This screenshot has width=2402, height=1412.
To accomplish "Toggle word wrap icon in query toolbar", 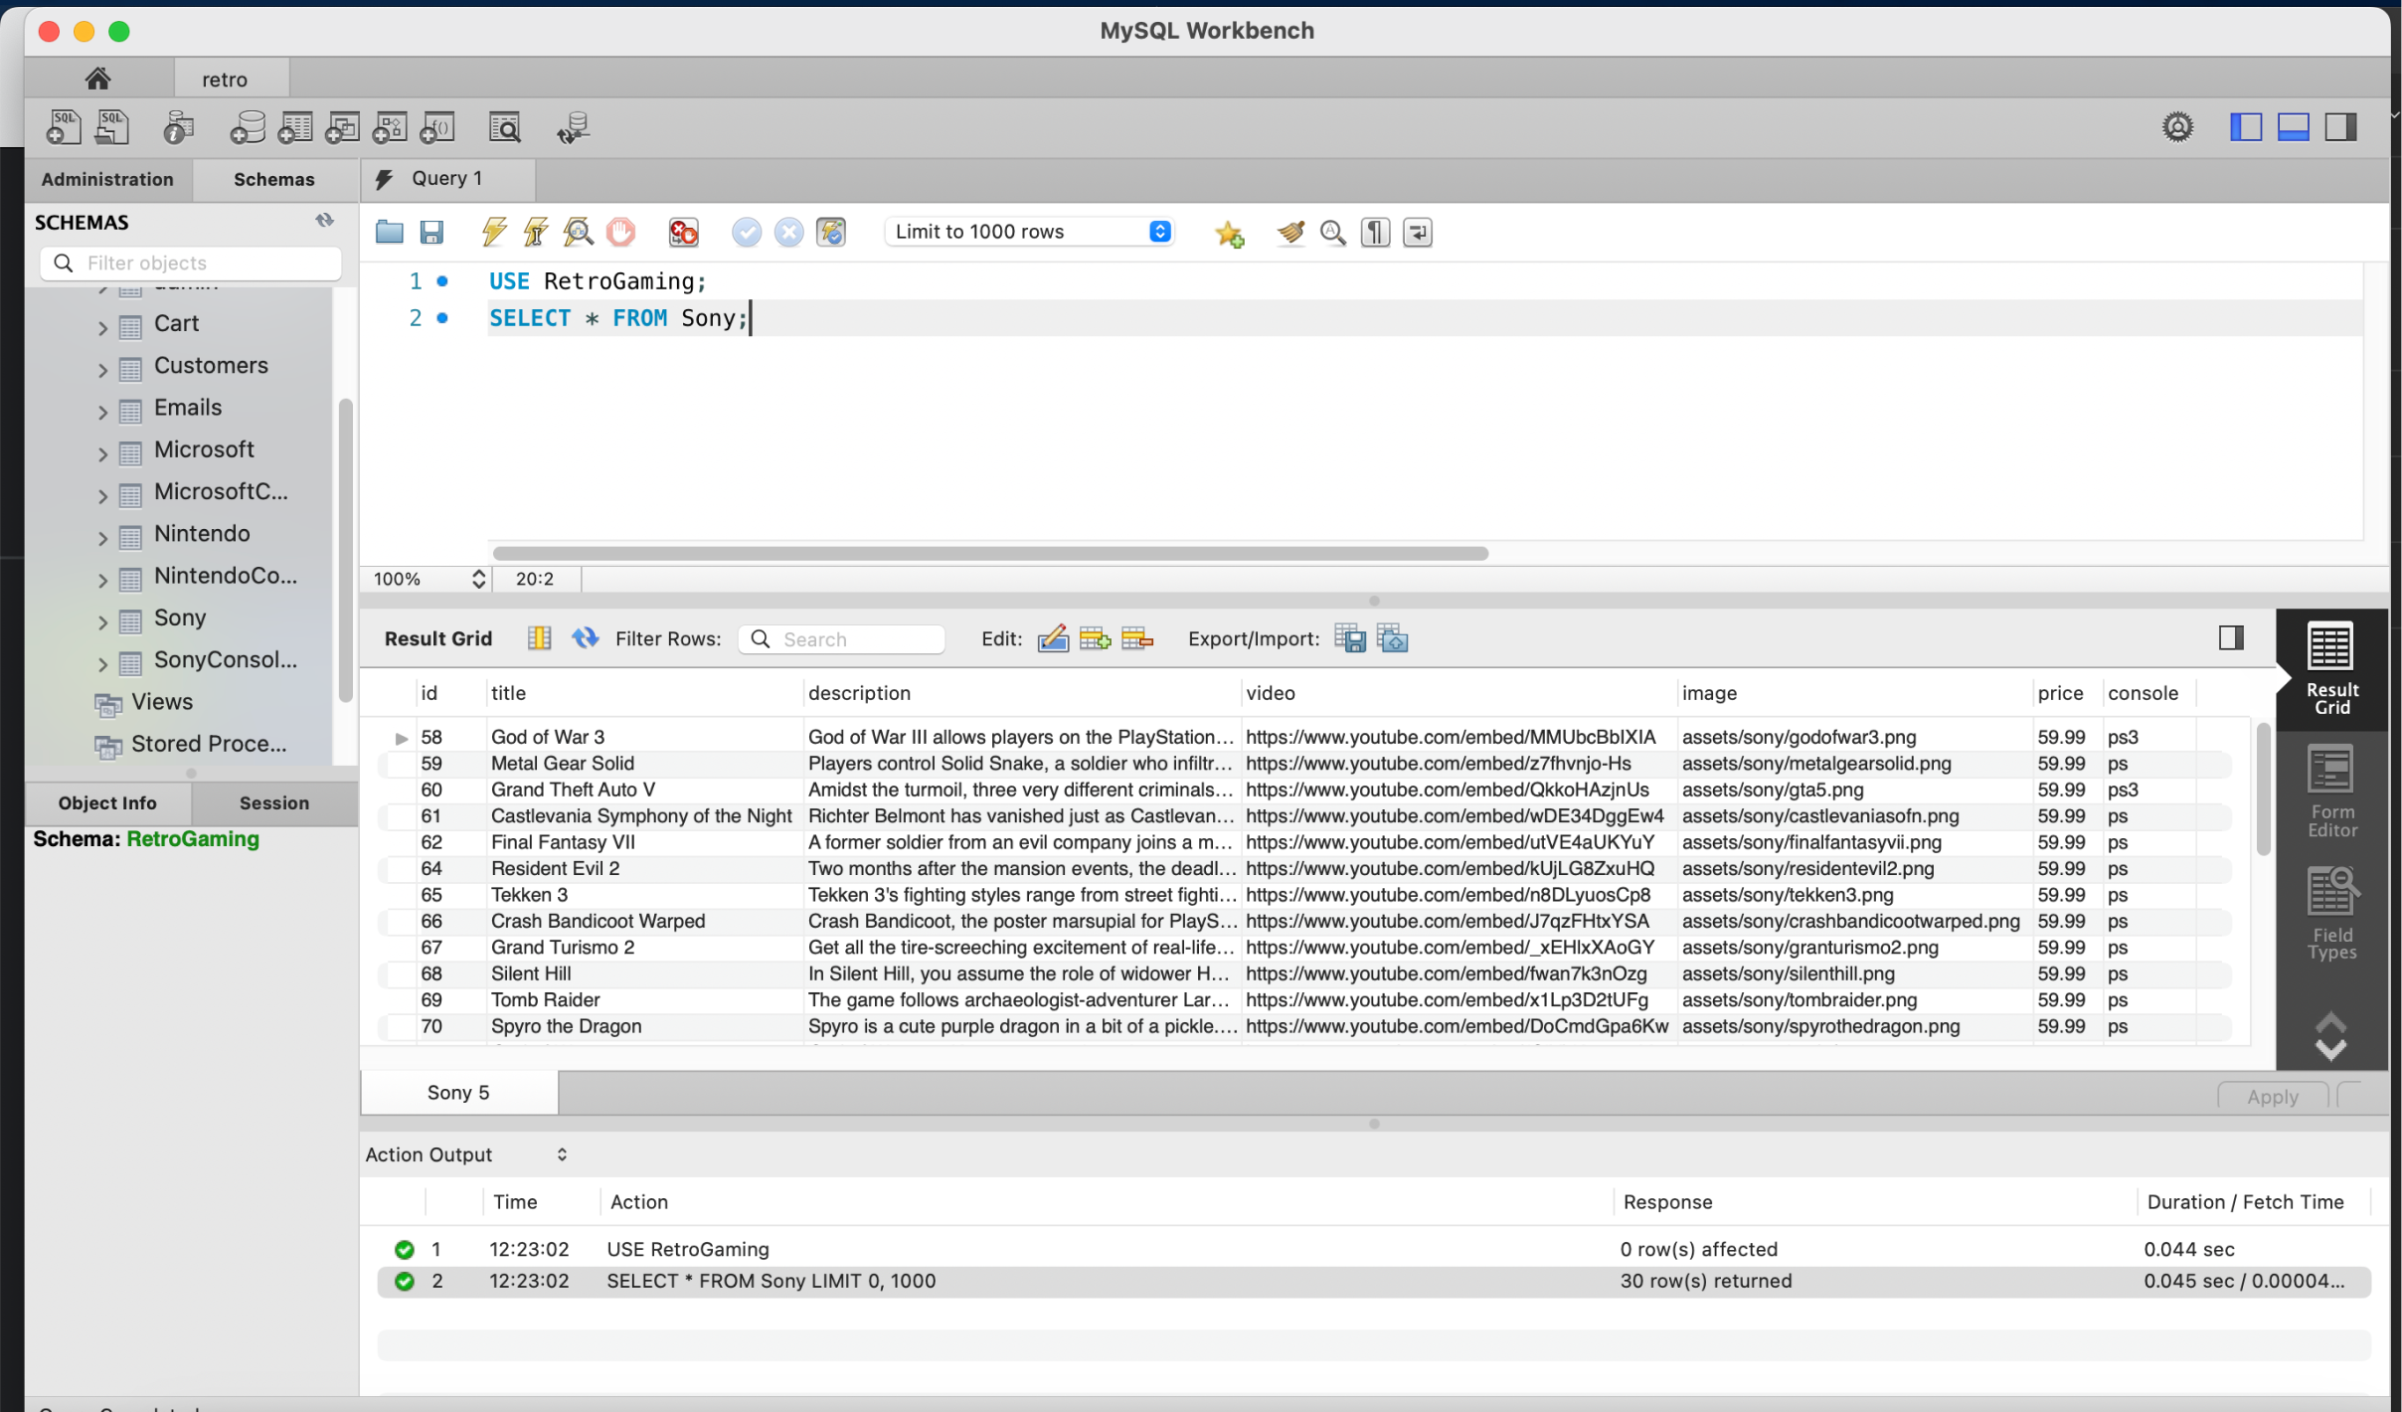I will click(1418, 233).
